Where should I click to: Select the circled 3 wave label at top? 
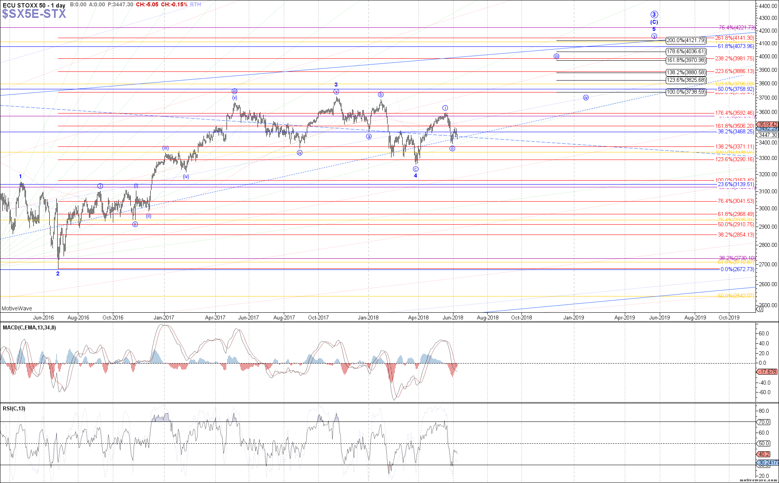654,15
